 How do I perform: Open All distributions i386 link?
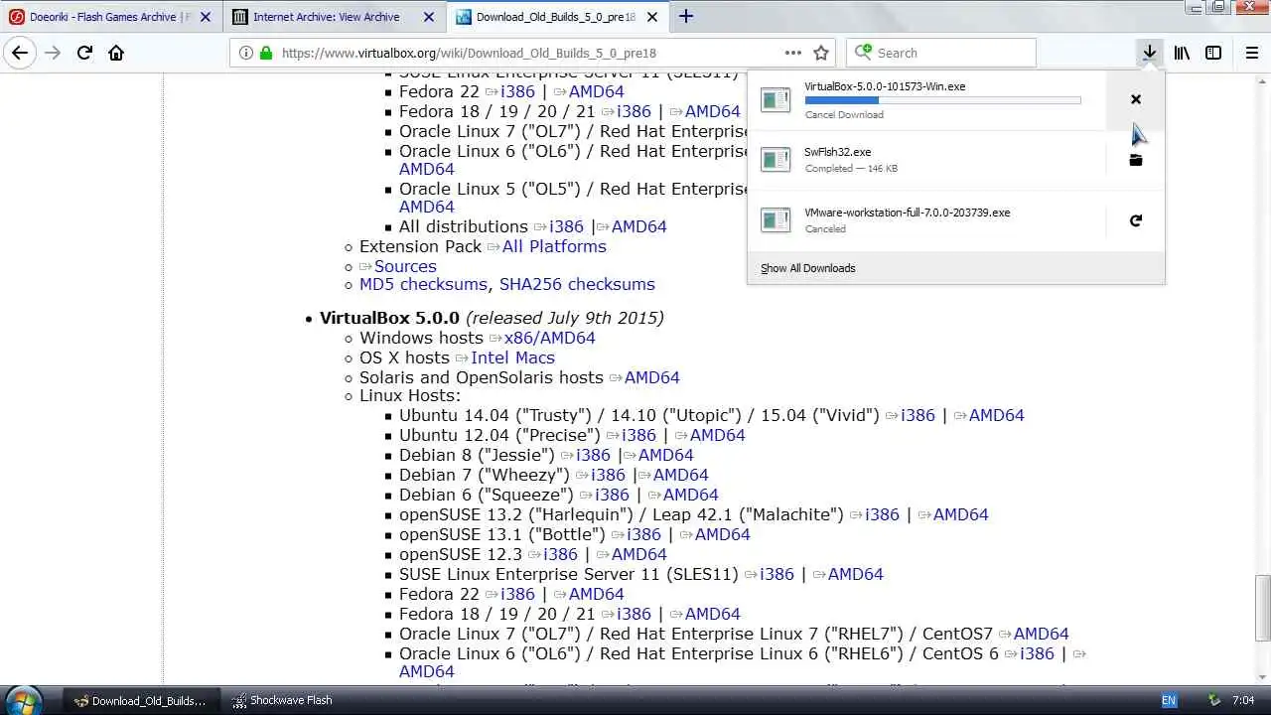click(566, 226)
